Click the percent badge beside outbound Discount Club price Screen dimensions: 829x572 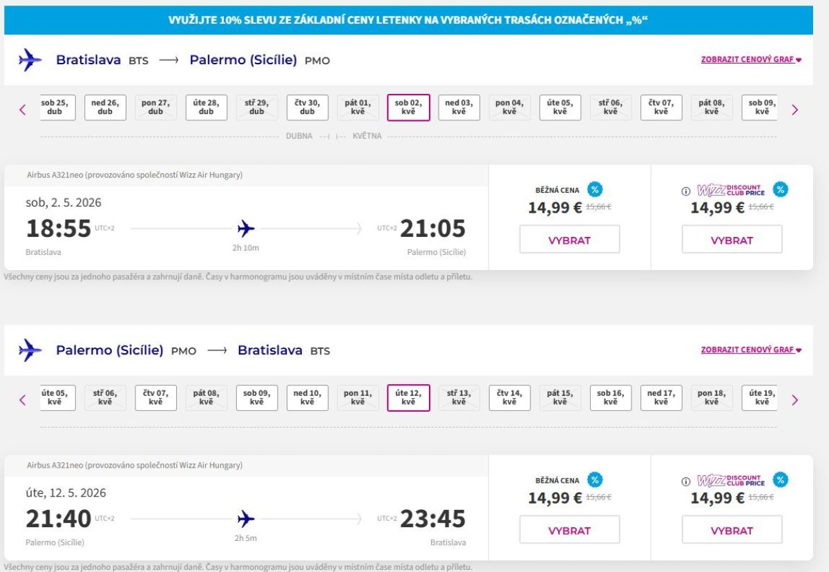click(781, 189)
